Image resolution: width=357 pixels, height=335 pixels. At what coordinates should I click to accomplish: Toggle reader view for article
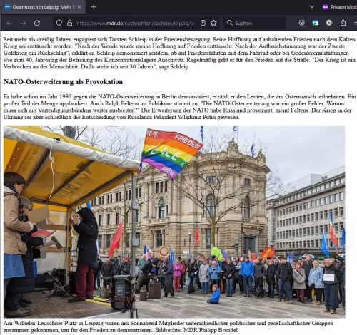(x=203, y=23)
